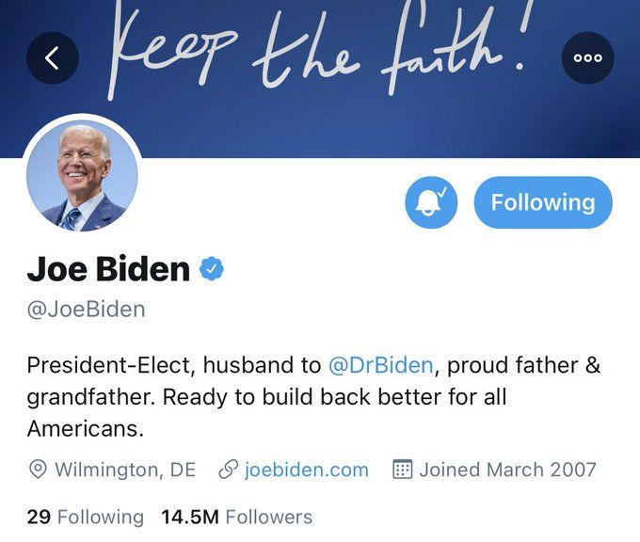The height and width of the screenshot is (542, 640).
Task: Toggle the Following button to unfollow
Action: click(x=543, y=202)
